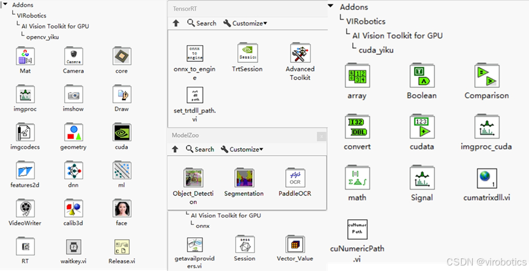The height and width of the screenshot is (271, 529).
Task: Open the imgproc palette in opencv_yiku
Action: (25, 94)
